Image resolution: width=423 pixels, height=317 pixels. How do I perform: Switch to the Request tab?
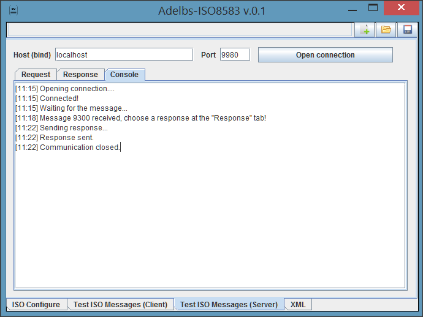click(36, 75)
